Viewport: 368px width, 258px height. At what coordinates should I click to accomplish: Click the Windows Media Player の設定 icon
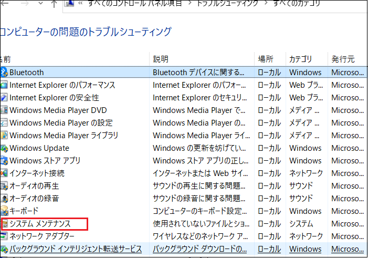[x=4, y=123]
